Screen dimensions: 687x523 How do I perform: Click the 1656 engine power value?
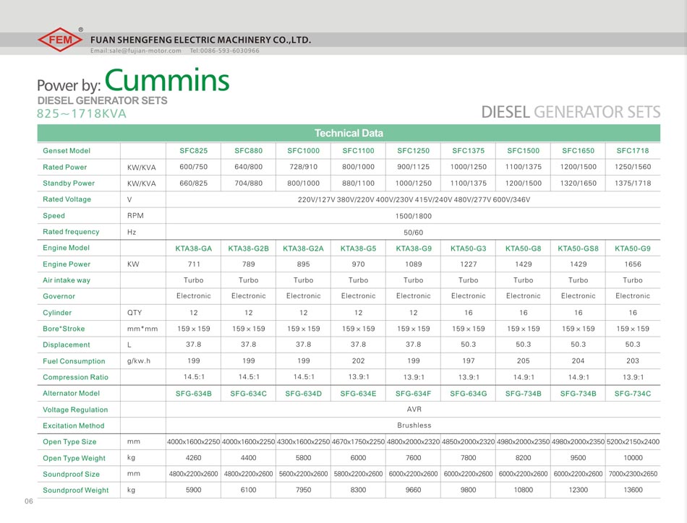click(633, 264)
